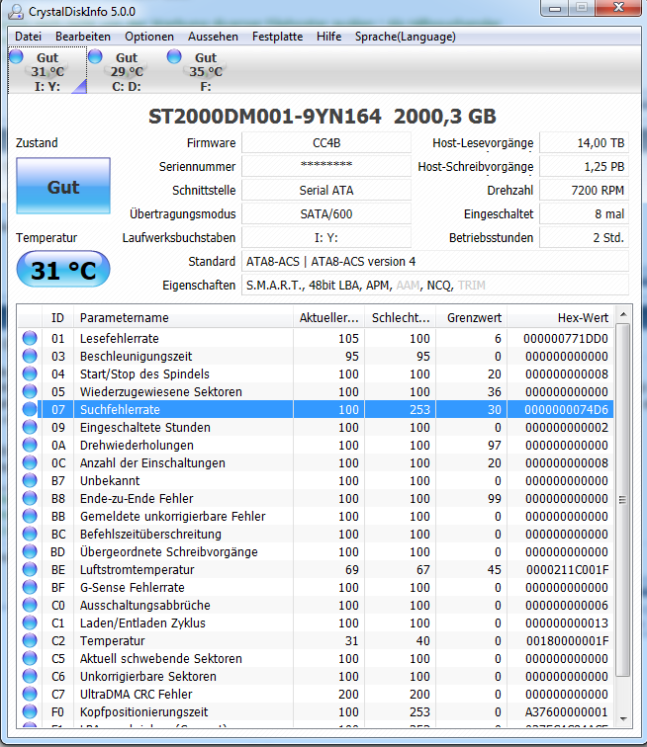Screen dimensions: 647x747
Task: Click the status orb for Luftstromtemperatur row
Action: click(30, 569)
